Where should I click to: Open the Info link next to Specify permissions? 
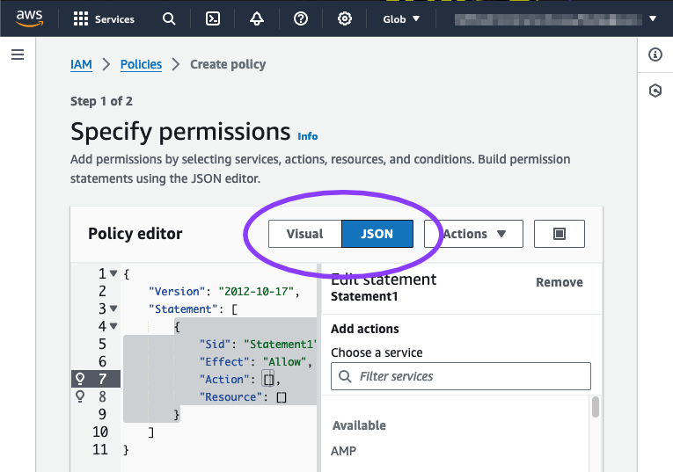click(x=308, y=136)
